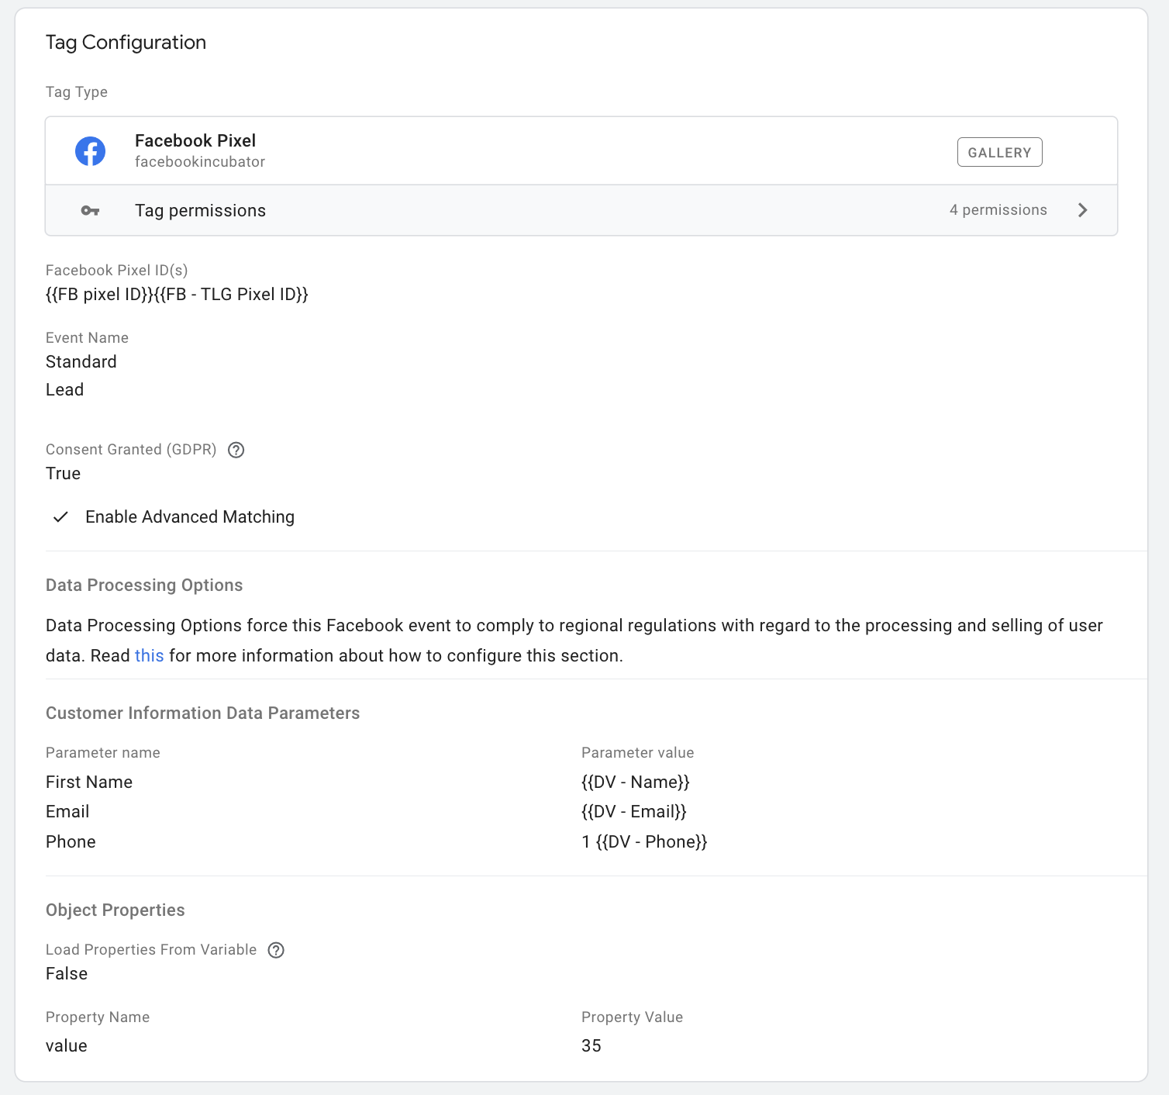Expand the Tag permissions chevron

coord(1083,210)
